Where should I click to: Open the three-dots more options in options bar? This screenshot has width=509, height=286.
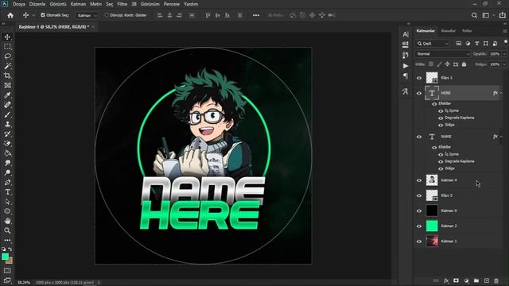coord(256,15)
